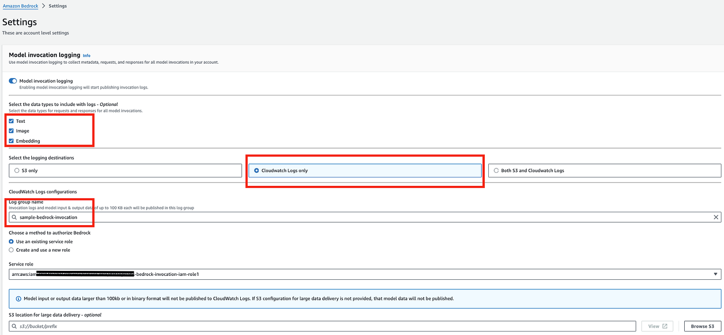Select Both S3 and Cloudwatch Logs option
This screenshot has width=724, height=335.
[x=605, y=170]
